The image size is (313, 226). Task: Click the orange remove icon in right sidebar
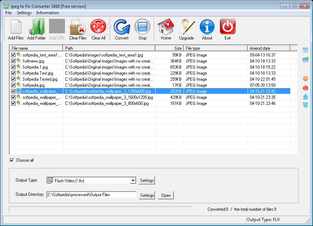(x=306, y=79)
